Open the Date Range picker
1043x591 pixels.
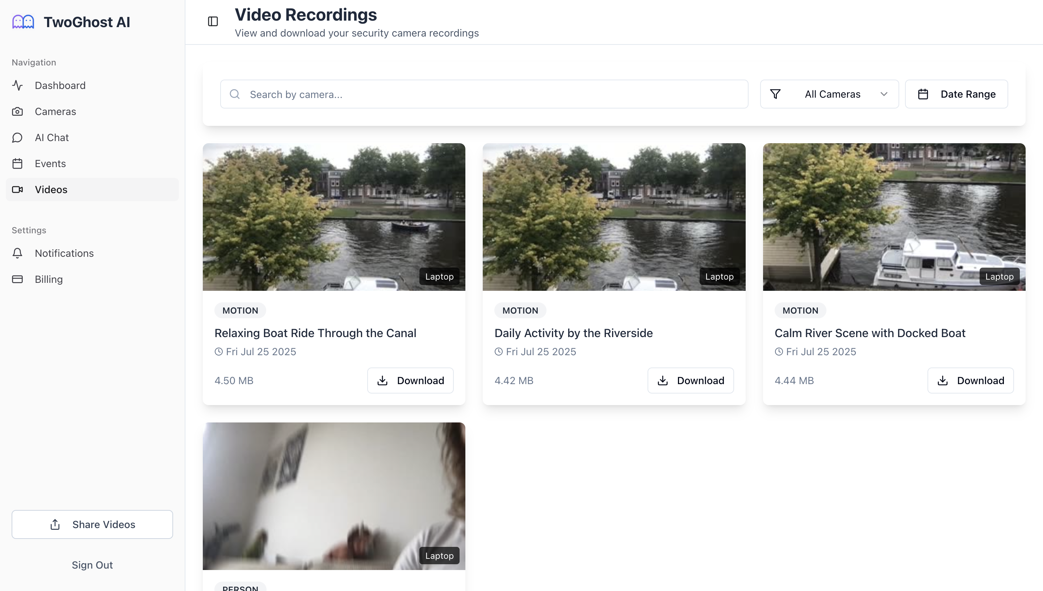pos(956,94)
